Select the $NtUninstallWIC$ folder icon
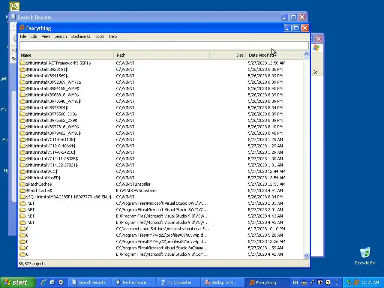Viewport: 384px width, 288px height. (x=22, y=171)
